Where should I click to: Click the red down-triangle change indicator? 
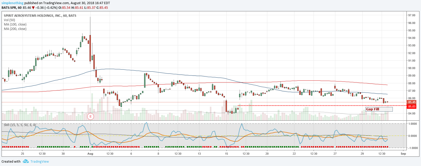pyautogui.click(x=33, y=8)
